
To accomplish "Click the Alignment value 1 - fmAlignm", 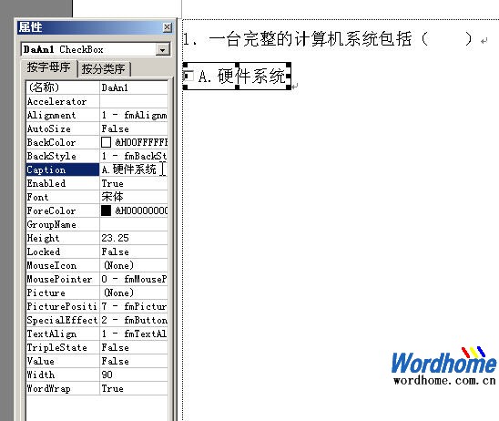I will tap(134, 115).
